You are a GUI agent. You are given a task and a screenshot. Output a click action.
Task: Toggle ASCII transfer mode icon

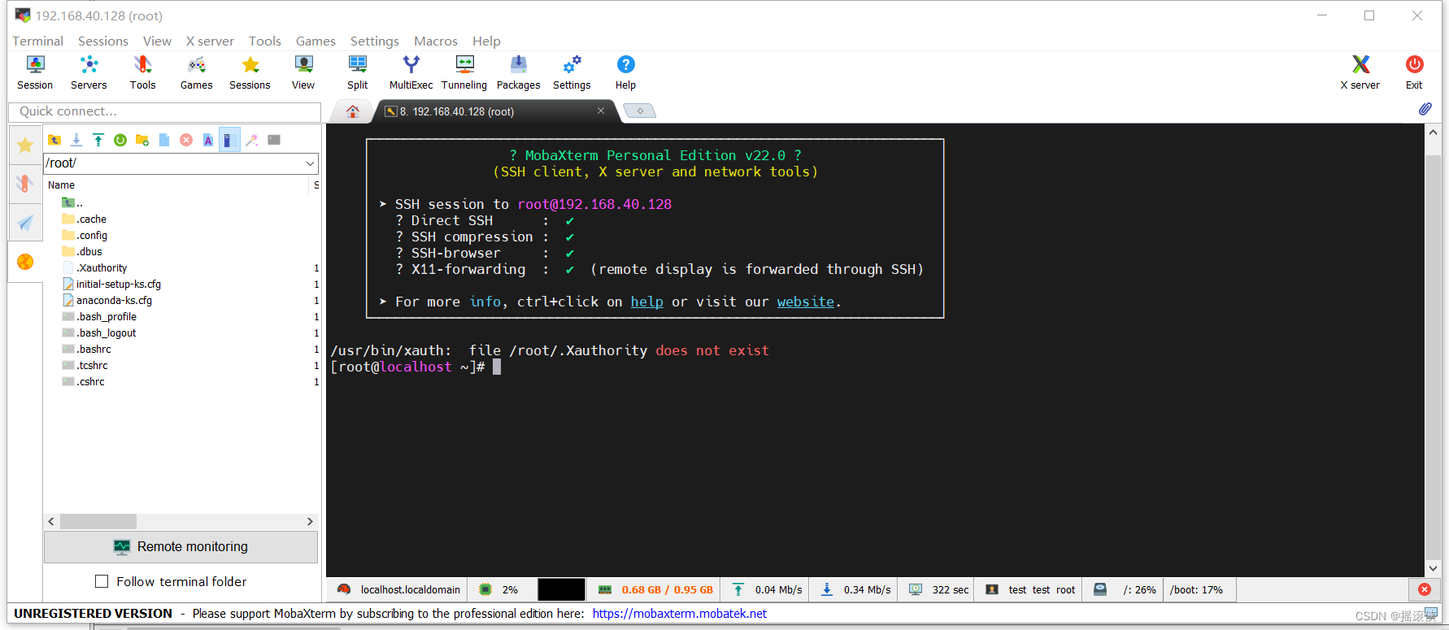coord(208,140)
